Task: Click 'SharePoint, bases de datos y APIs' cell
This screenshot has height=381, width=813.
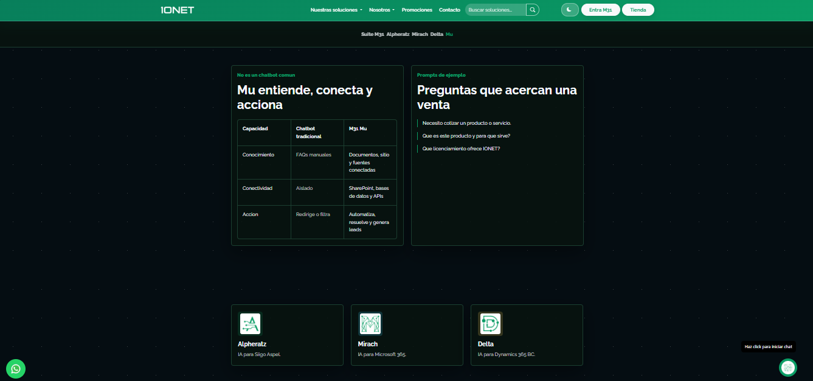Action: click(369, 192)
